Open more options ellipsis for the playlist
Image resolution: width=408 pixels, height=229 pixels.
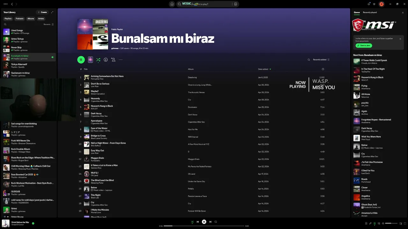(120, 59)
